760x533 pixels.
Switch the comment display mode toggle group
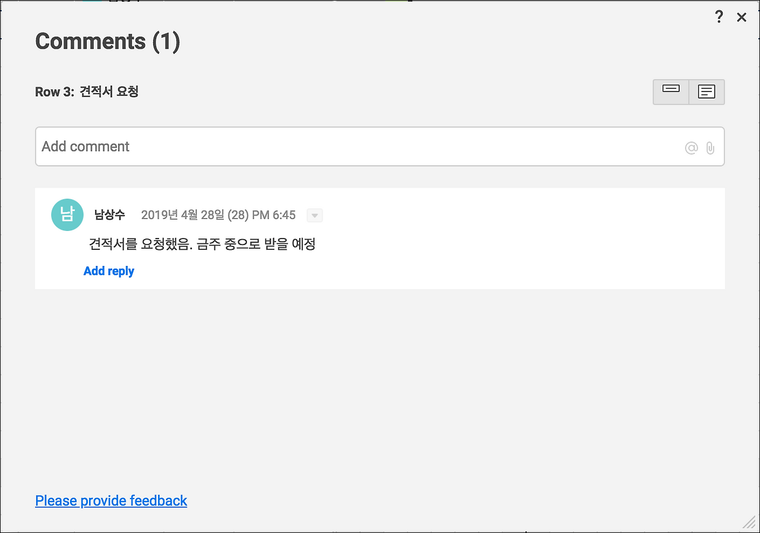click(688, 91)
